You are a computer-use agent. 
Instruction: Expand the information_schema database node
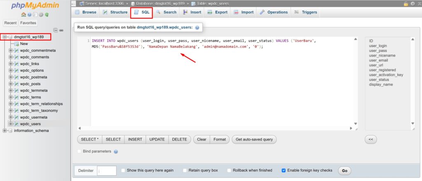point(5,131)
